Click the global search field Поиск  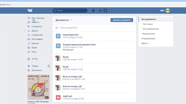pos(70,10)
